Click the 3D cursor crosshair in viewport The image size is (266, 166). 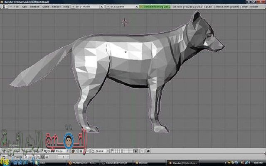click(x=124, y=22)
